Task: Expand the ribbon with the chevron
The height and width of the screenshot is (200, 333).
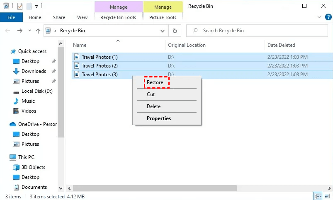Action: coord(319,17)
